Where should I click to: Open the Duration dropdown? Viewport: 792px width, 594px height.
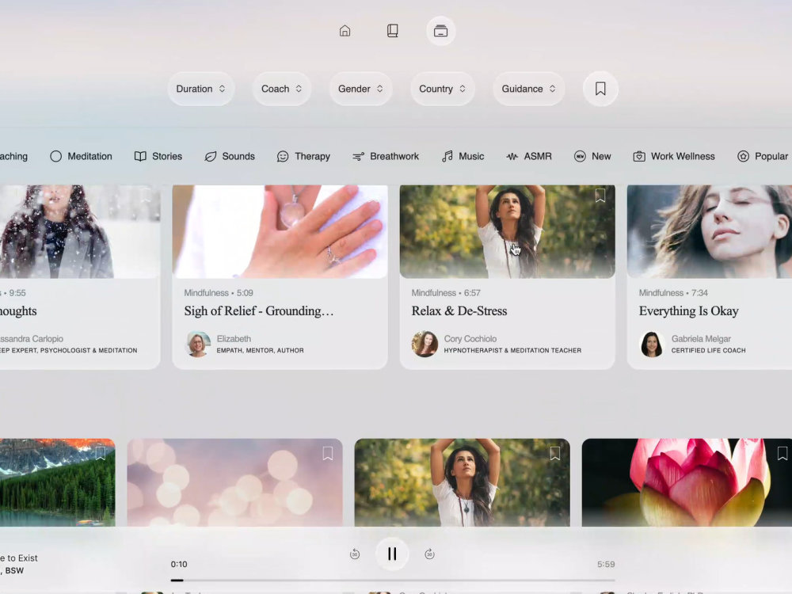pyautogui.click(x=200, y=89)
